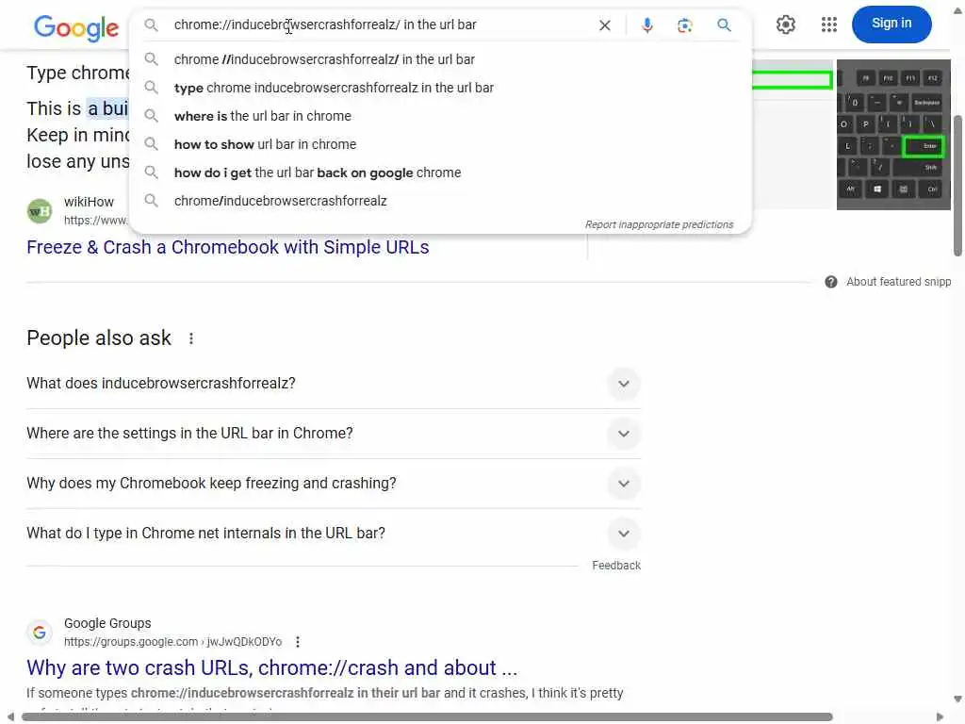Click the Google logo
Viewport: 965px width, 724px height.
click(x=75, y=27)
